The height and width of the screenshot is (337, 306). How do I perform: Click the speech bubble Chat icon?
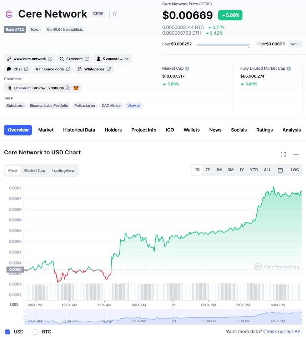[9, 69]
